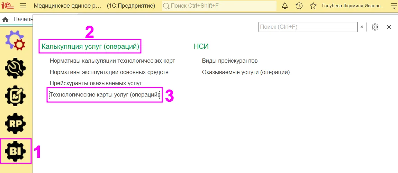
Task: Open the service settings lines icon
Action: 394,6
